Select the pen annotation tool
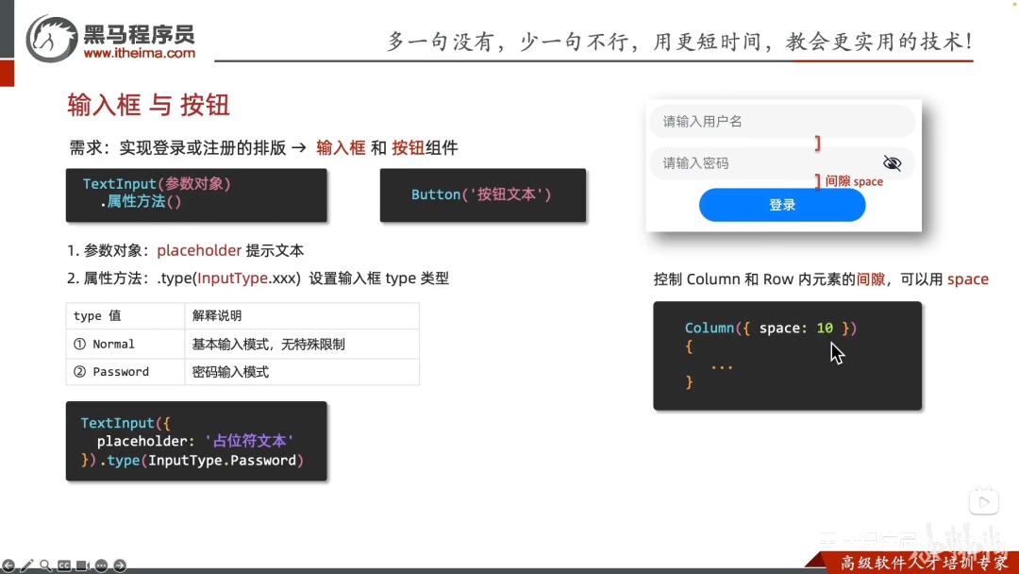The image size is (1019, 574). (26, 566)
